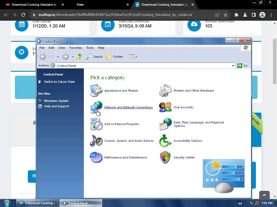Open the browser extensions puzzle icon
277x207 pixels.
pyautogui.click(x=236, y=15)
